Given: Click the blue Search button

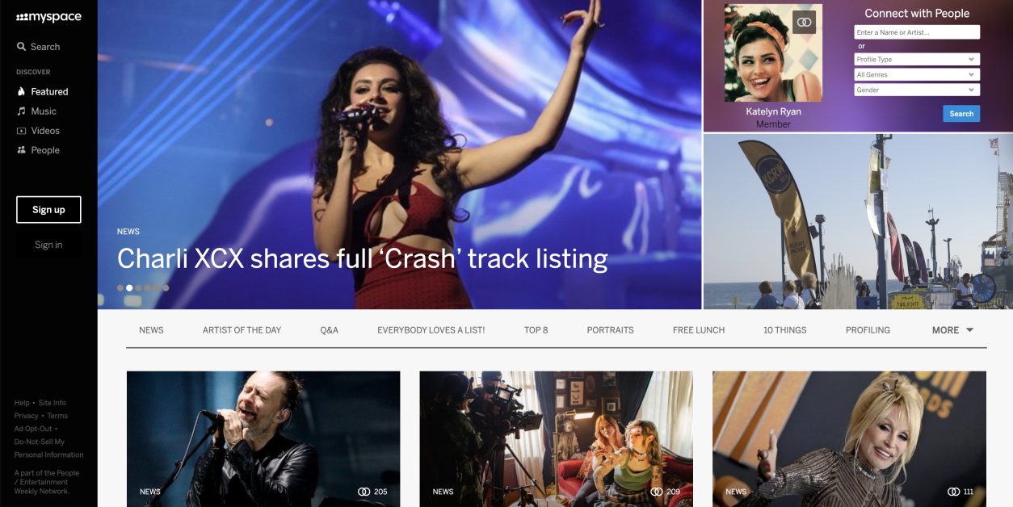Looking at the screenshot, I should (961, 114).
